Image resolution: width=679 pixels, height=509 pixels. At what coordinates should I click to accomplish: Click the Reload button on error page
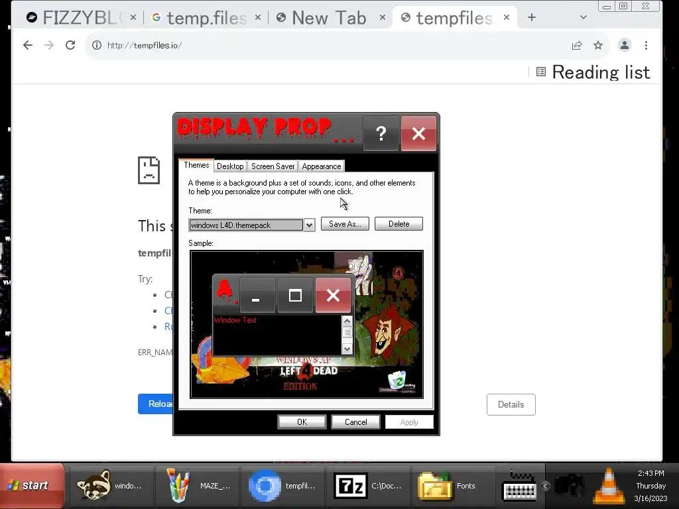pos(156,404)
